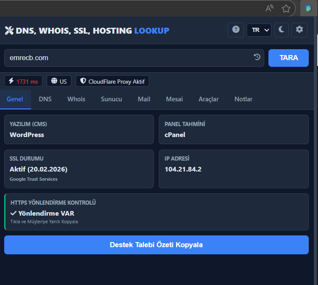Open settings gear icon

coord(299,30)
